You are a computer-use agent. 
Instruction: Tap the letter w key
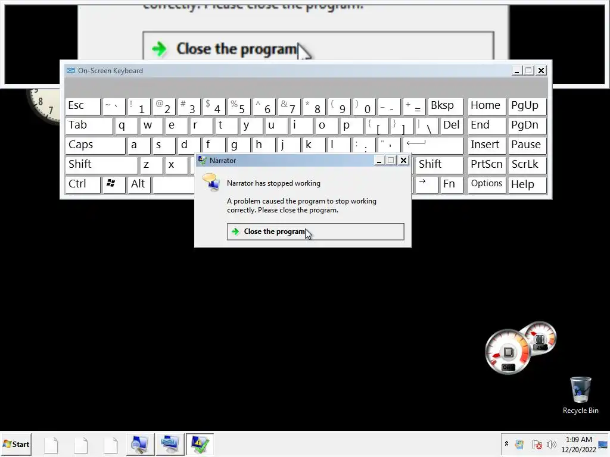click(x=151, y=126)
